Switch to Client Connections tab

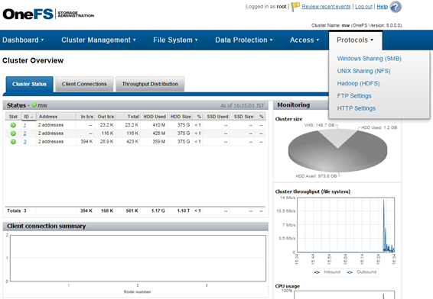[84, 84]
